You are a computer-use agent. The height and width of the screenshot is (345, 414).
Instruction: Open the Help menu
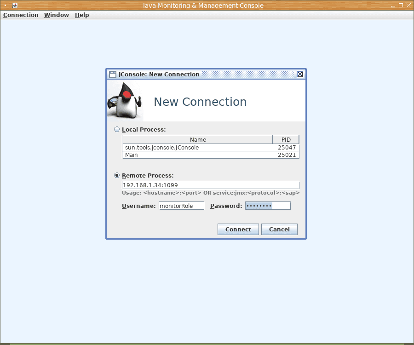click(x=82, y=15)
